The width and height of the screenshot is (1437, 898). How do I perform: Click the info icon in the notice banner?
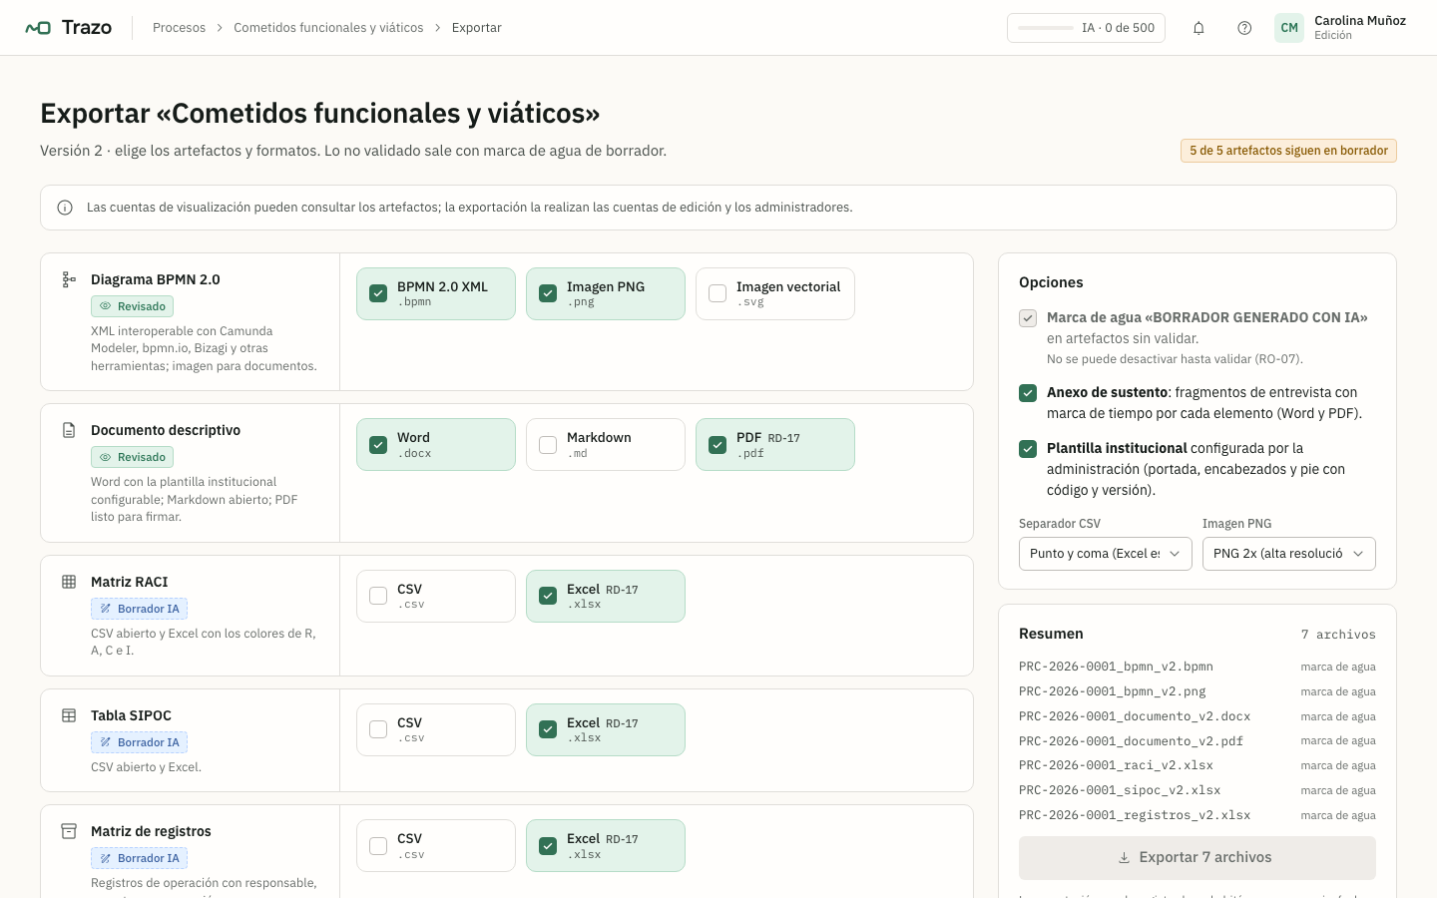[65, 208]
